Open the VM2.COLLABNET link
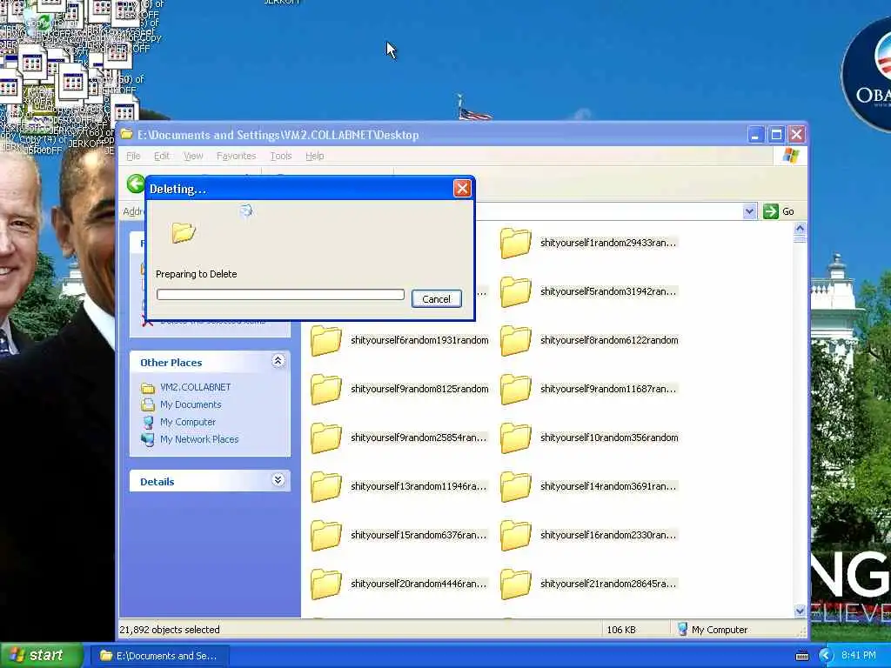891x668 pixels. [196, 387]
